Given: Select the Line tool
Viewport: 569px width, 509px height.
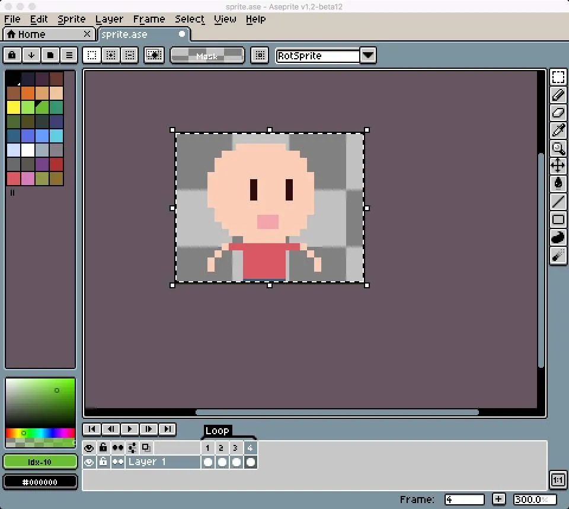Looking at the screenshot, I should [558, 201].
